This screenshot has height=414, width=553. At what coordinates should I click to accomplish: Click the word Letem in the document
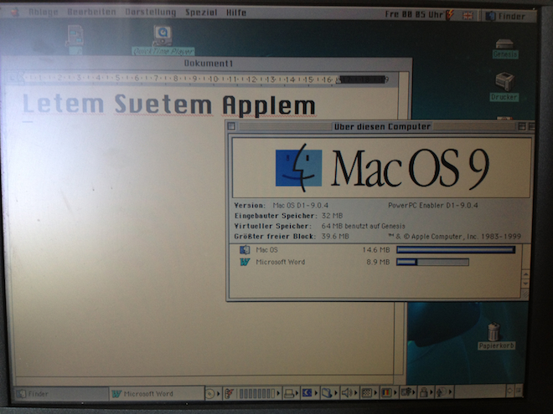coord(64,105)
